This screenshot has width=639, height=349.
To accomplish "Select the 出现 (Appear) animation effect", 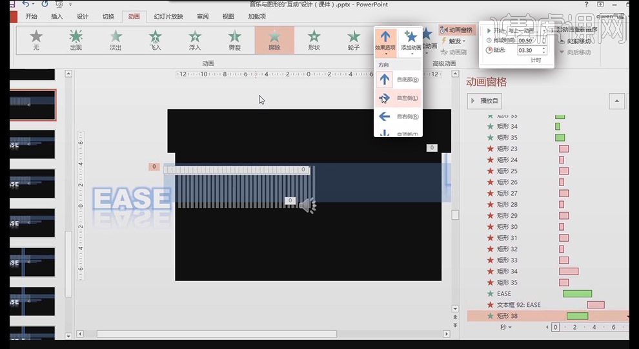I will (x=76, y=39).
